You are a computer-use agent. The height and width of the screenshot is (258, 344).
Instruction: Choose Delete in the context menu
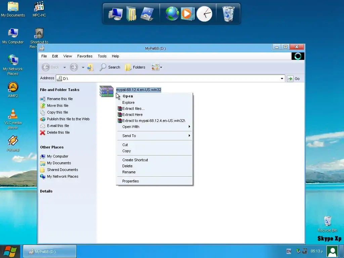(155, 166)
